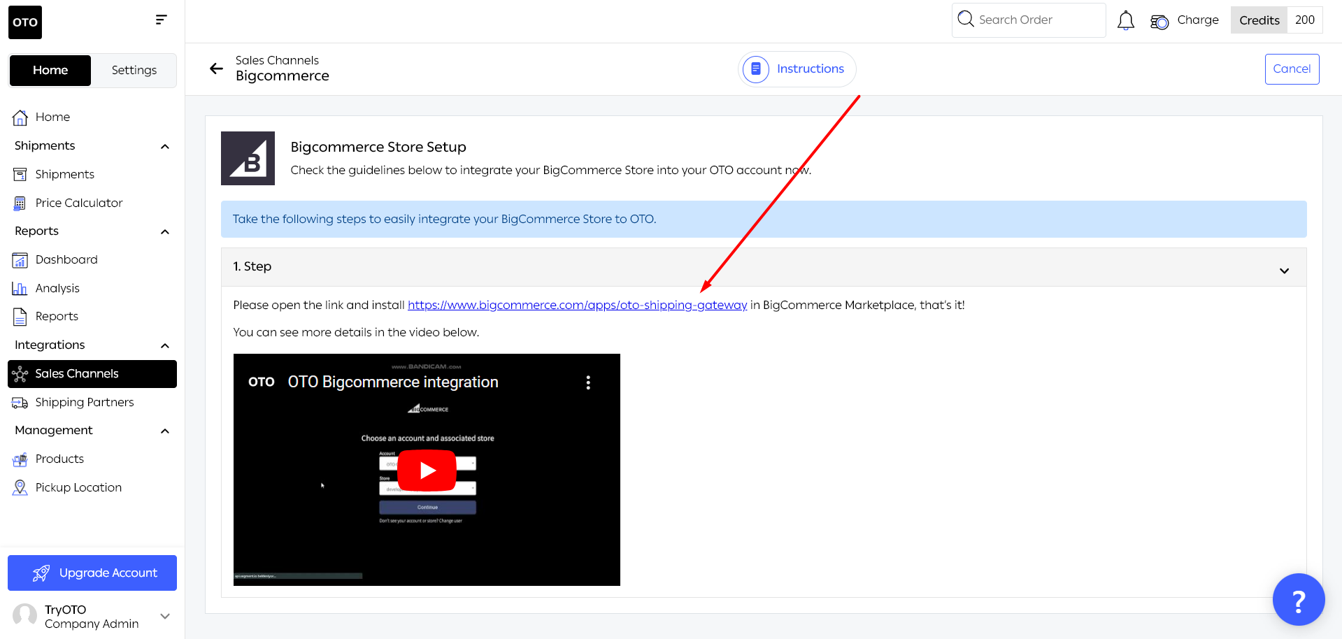Click the Dashboard chart icon
1342x639 pixels.
(x=20, y=260)
